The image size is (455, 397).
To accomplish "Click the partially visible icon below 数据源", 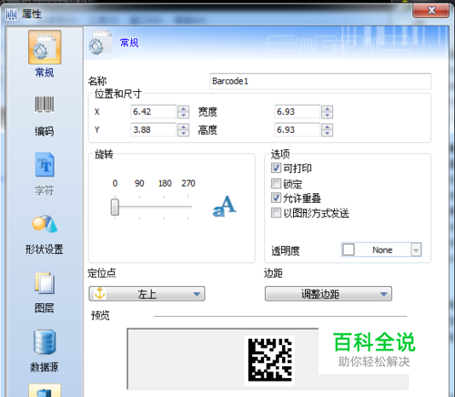I will [45, 391].
